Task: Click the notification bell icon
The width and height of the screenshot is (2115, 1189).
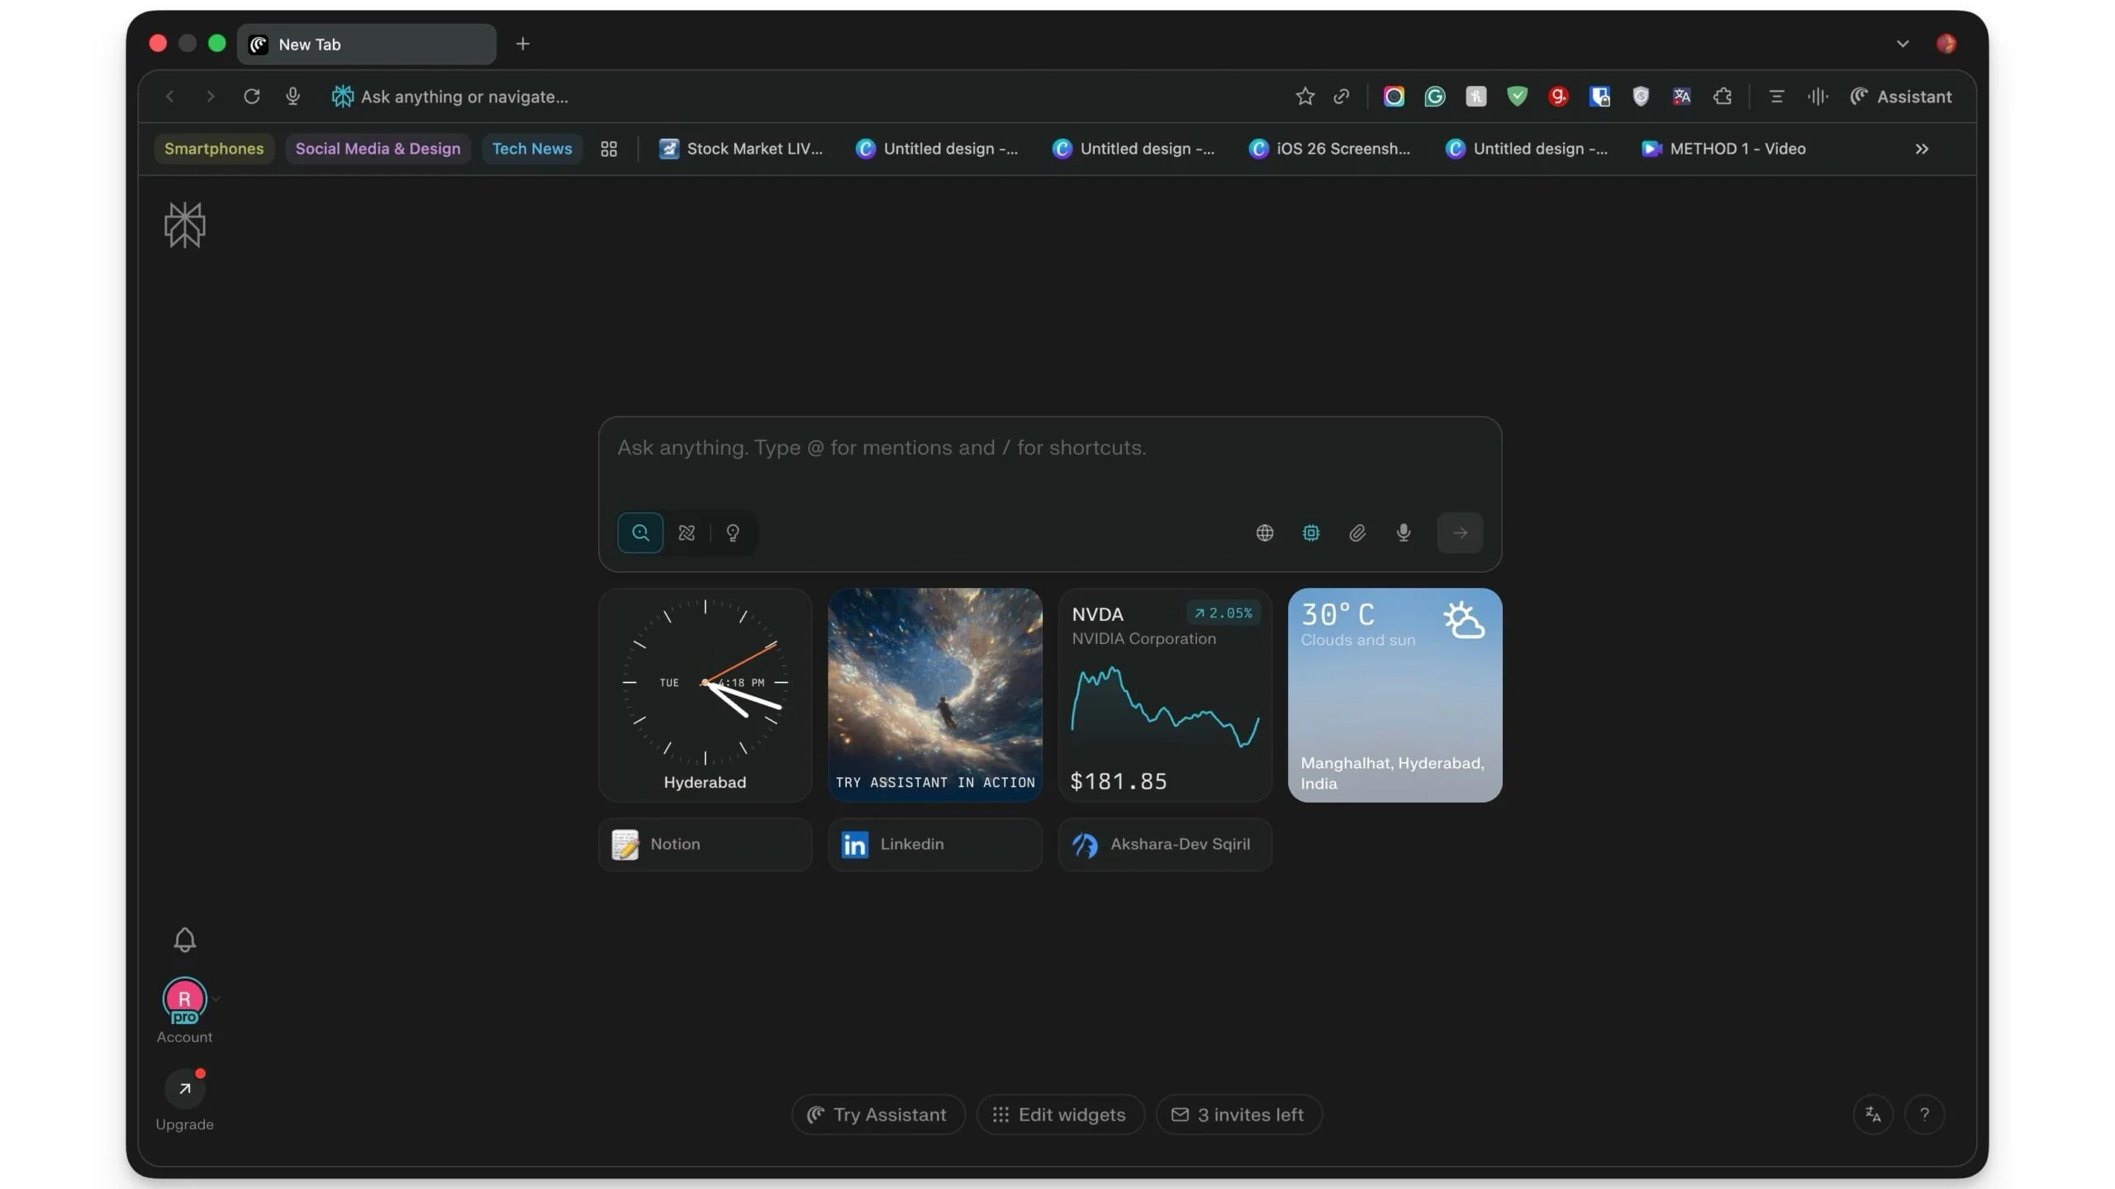Action: coord(184,940)
